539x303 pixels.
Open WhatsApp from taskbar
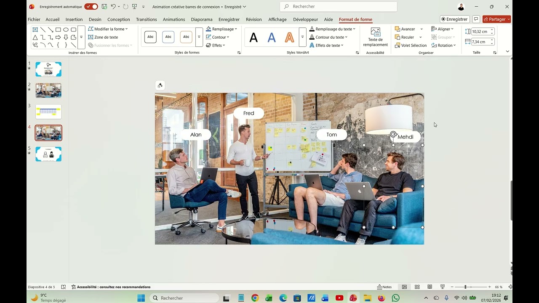(395, 298)
